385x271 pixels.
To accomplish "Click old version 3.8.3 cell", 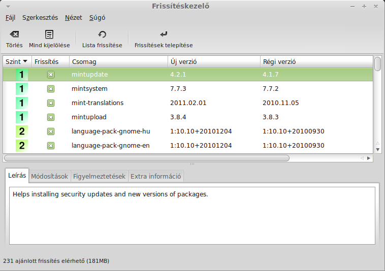I will pos(271,117).
